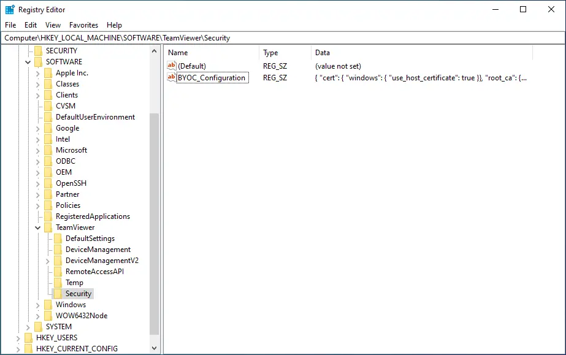Open the Favorites menu
The width and height of the screenshot is (566, 355).
[x=83, y=25]
